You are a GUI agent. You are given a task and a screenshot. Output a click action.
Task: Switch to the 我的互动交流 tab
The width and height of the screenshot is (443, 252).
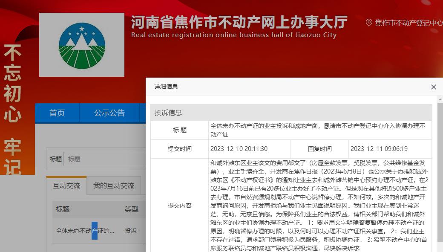point(114,186)
